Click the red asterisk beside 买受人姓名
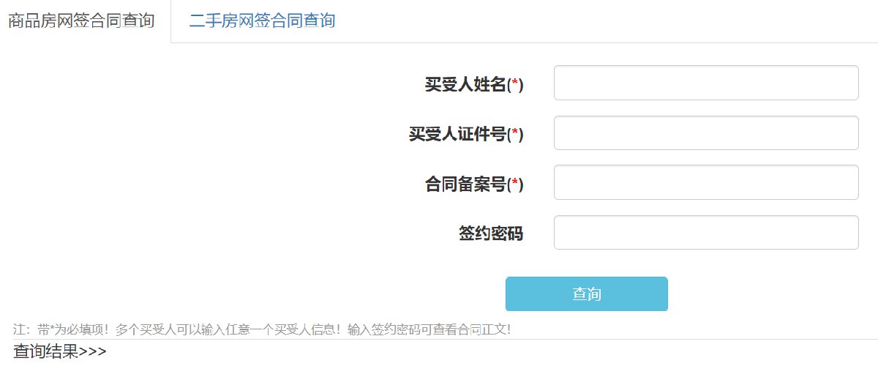The height and width of the screenshot is (366, 878). (515, 85)
